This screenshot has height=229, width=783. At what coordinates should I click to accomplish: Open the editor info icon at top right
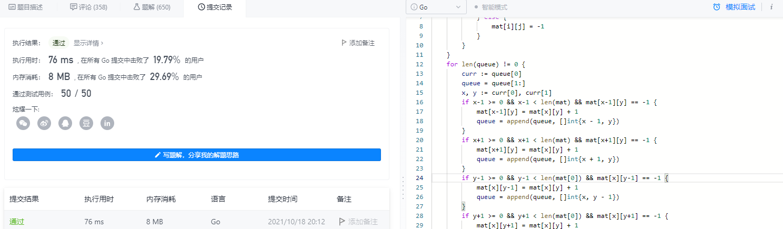click(x=771, y=7)
